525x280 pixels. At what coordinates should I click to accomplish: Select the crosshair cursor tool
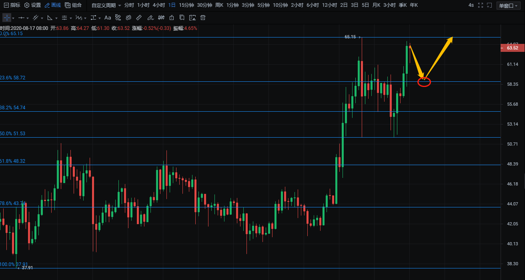[7, 18]
